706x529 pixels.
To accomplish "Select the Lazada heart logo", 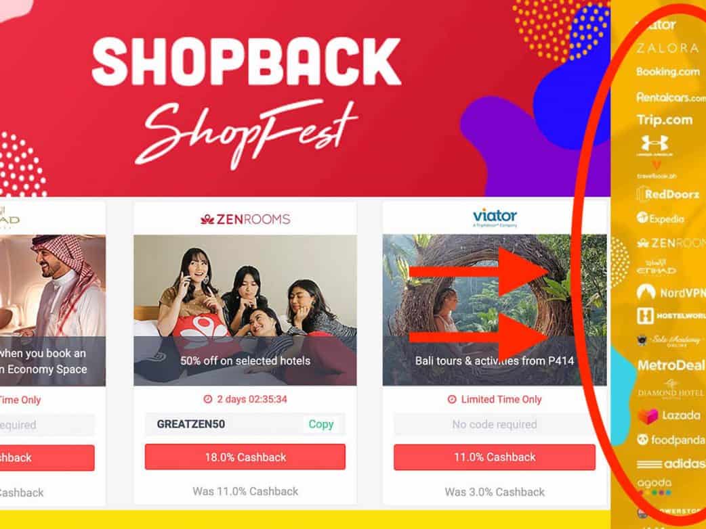I will point(648,416).
